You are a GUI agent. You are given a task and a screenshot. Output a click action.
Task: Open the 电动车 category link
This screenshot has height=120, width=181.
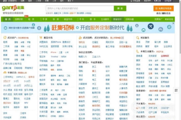click(42, 80)
